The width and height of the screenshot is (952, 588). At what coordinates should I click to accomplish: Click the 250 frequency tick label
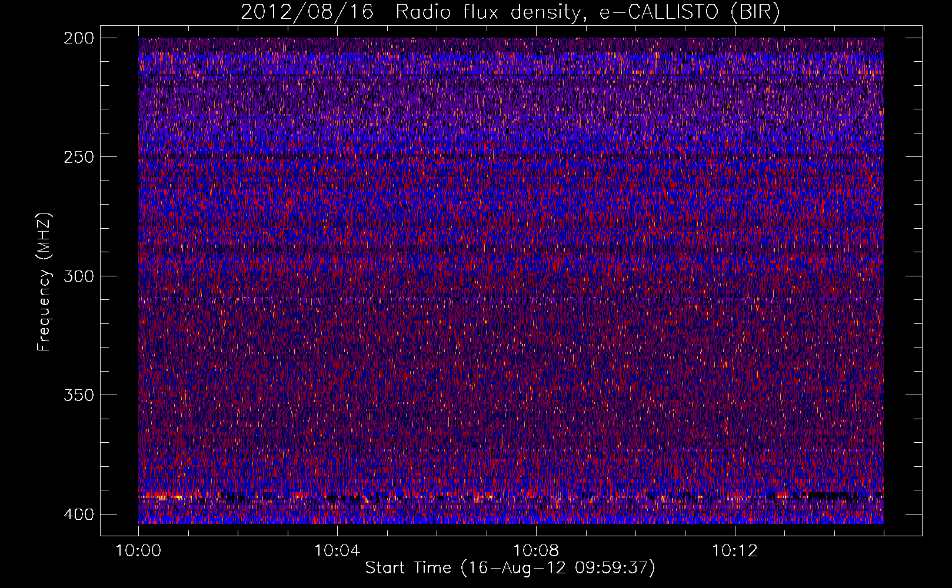(x=78, y=157)
